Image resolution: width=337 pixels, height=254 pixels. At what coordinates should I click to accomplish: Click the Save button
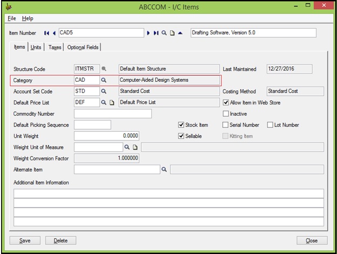[25, 241]
